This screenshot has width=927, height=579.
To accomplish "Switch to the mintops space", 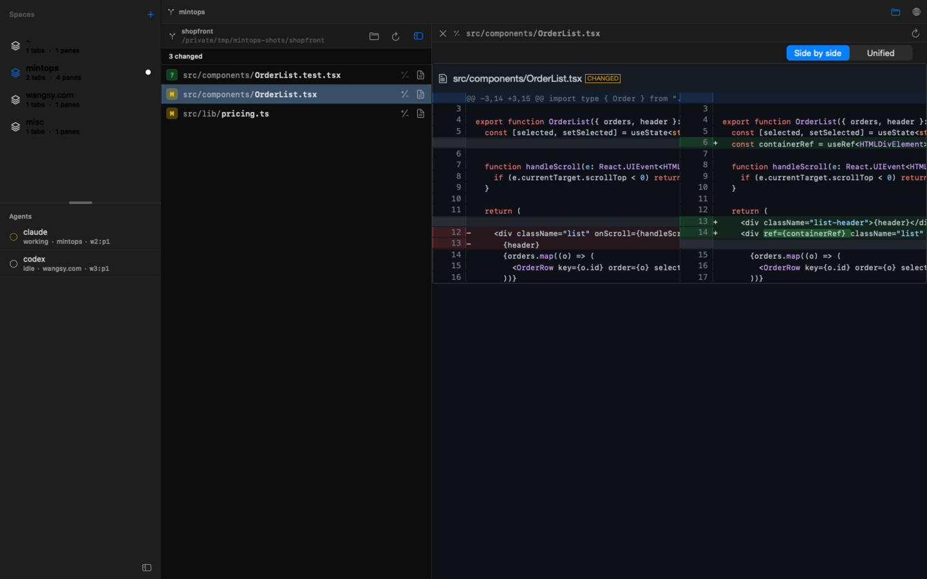I will pyautogui.click(x=80, y=73).
